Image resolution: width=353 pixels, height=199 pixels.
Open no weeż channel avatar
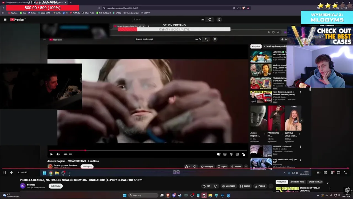[23, 186]
